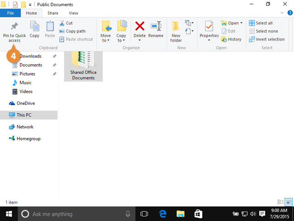
Task: Switch to the View tab
Action: pos(73,13)
